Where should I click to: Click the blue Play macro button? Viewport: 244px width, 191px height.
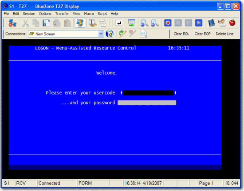click(199, 23)
